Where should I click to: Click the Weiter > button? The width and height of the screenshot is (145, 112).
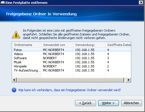click(x=109, y=103)
